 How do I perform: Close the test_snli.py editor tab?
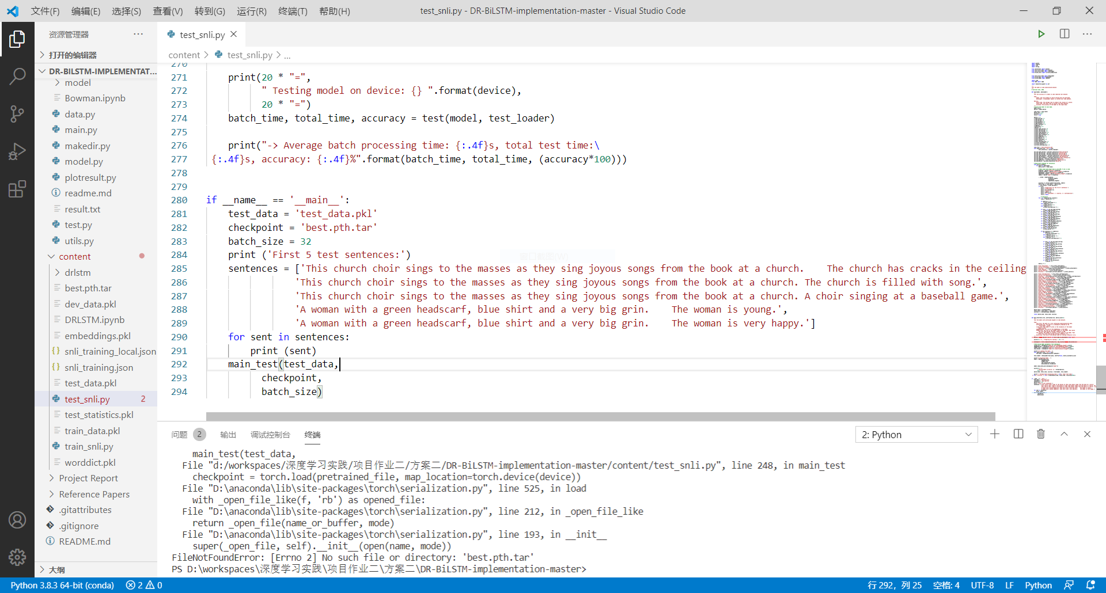pyautogui.click(x=234, y=35)
